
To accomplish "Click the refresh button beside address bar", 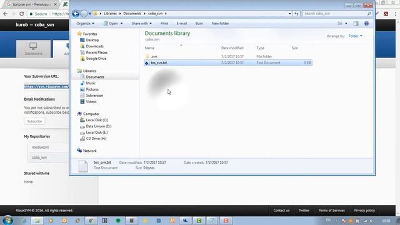I will pos(296,14).
